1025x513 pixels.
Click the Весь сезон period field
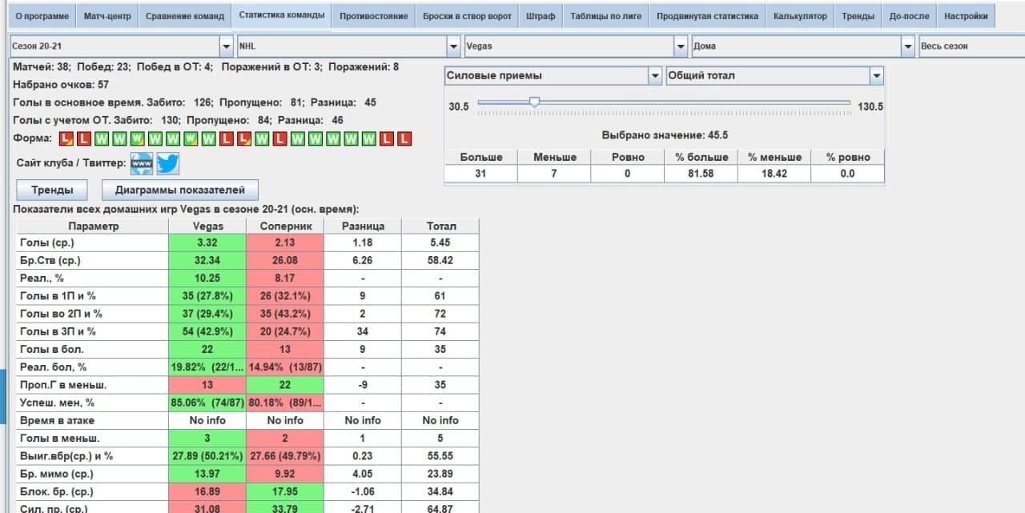point(971,46)
